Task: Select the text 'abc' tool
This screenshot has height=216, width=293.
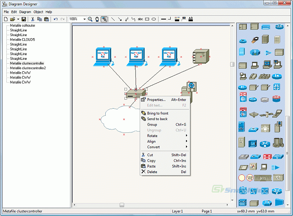Action: pos(141,19)
